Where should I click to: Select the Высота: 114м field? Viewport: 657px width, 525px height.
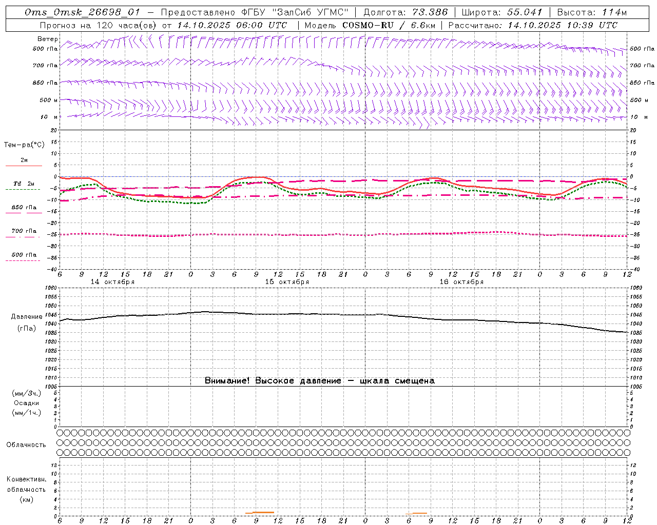tap(592, 13)
